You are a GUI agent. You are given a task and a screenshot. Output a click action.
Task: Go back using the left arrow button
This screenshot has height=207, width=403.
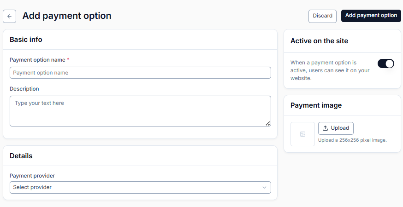click(x=10, y=17)
